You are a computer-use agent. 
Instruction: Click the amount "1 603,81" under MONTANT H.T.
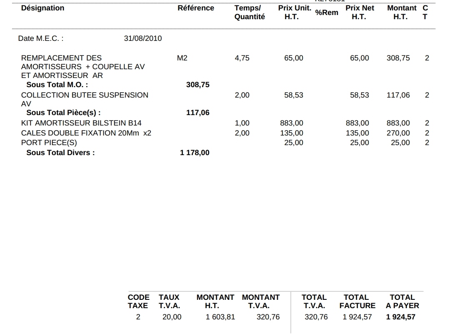point(220,317)
